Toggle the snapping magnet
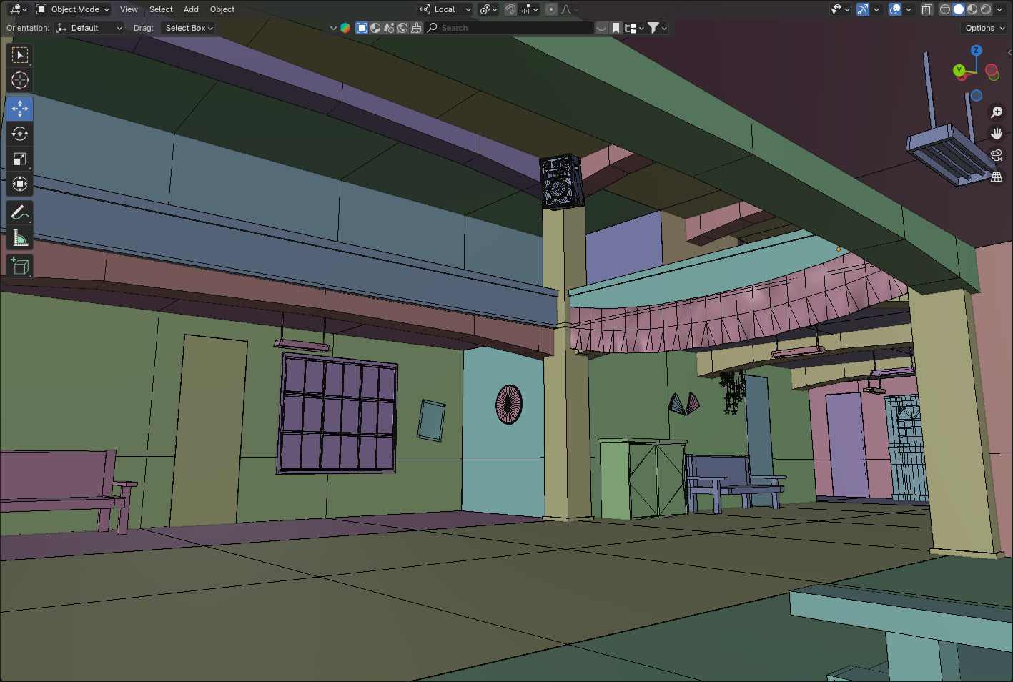 [510, 9]
